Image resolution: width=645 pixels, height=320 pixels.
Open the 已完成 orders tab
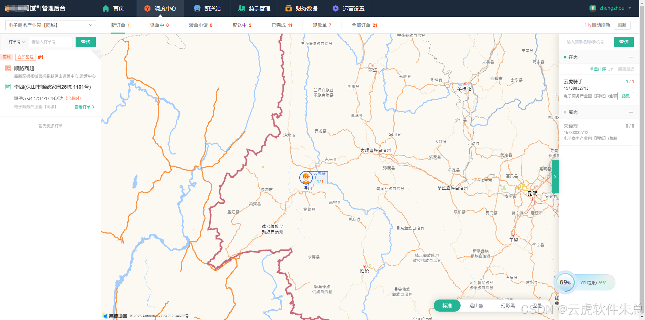point(282,25)
